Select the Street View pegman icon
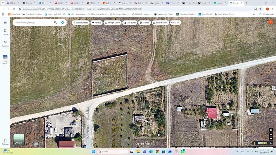Viewport: 276px width, 155px height. click(x=254, y=143)
